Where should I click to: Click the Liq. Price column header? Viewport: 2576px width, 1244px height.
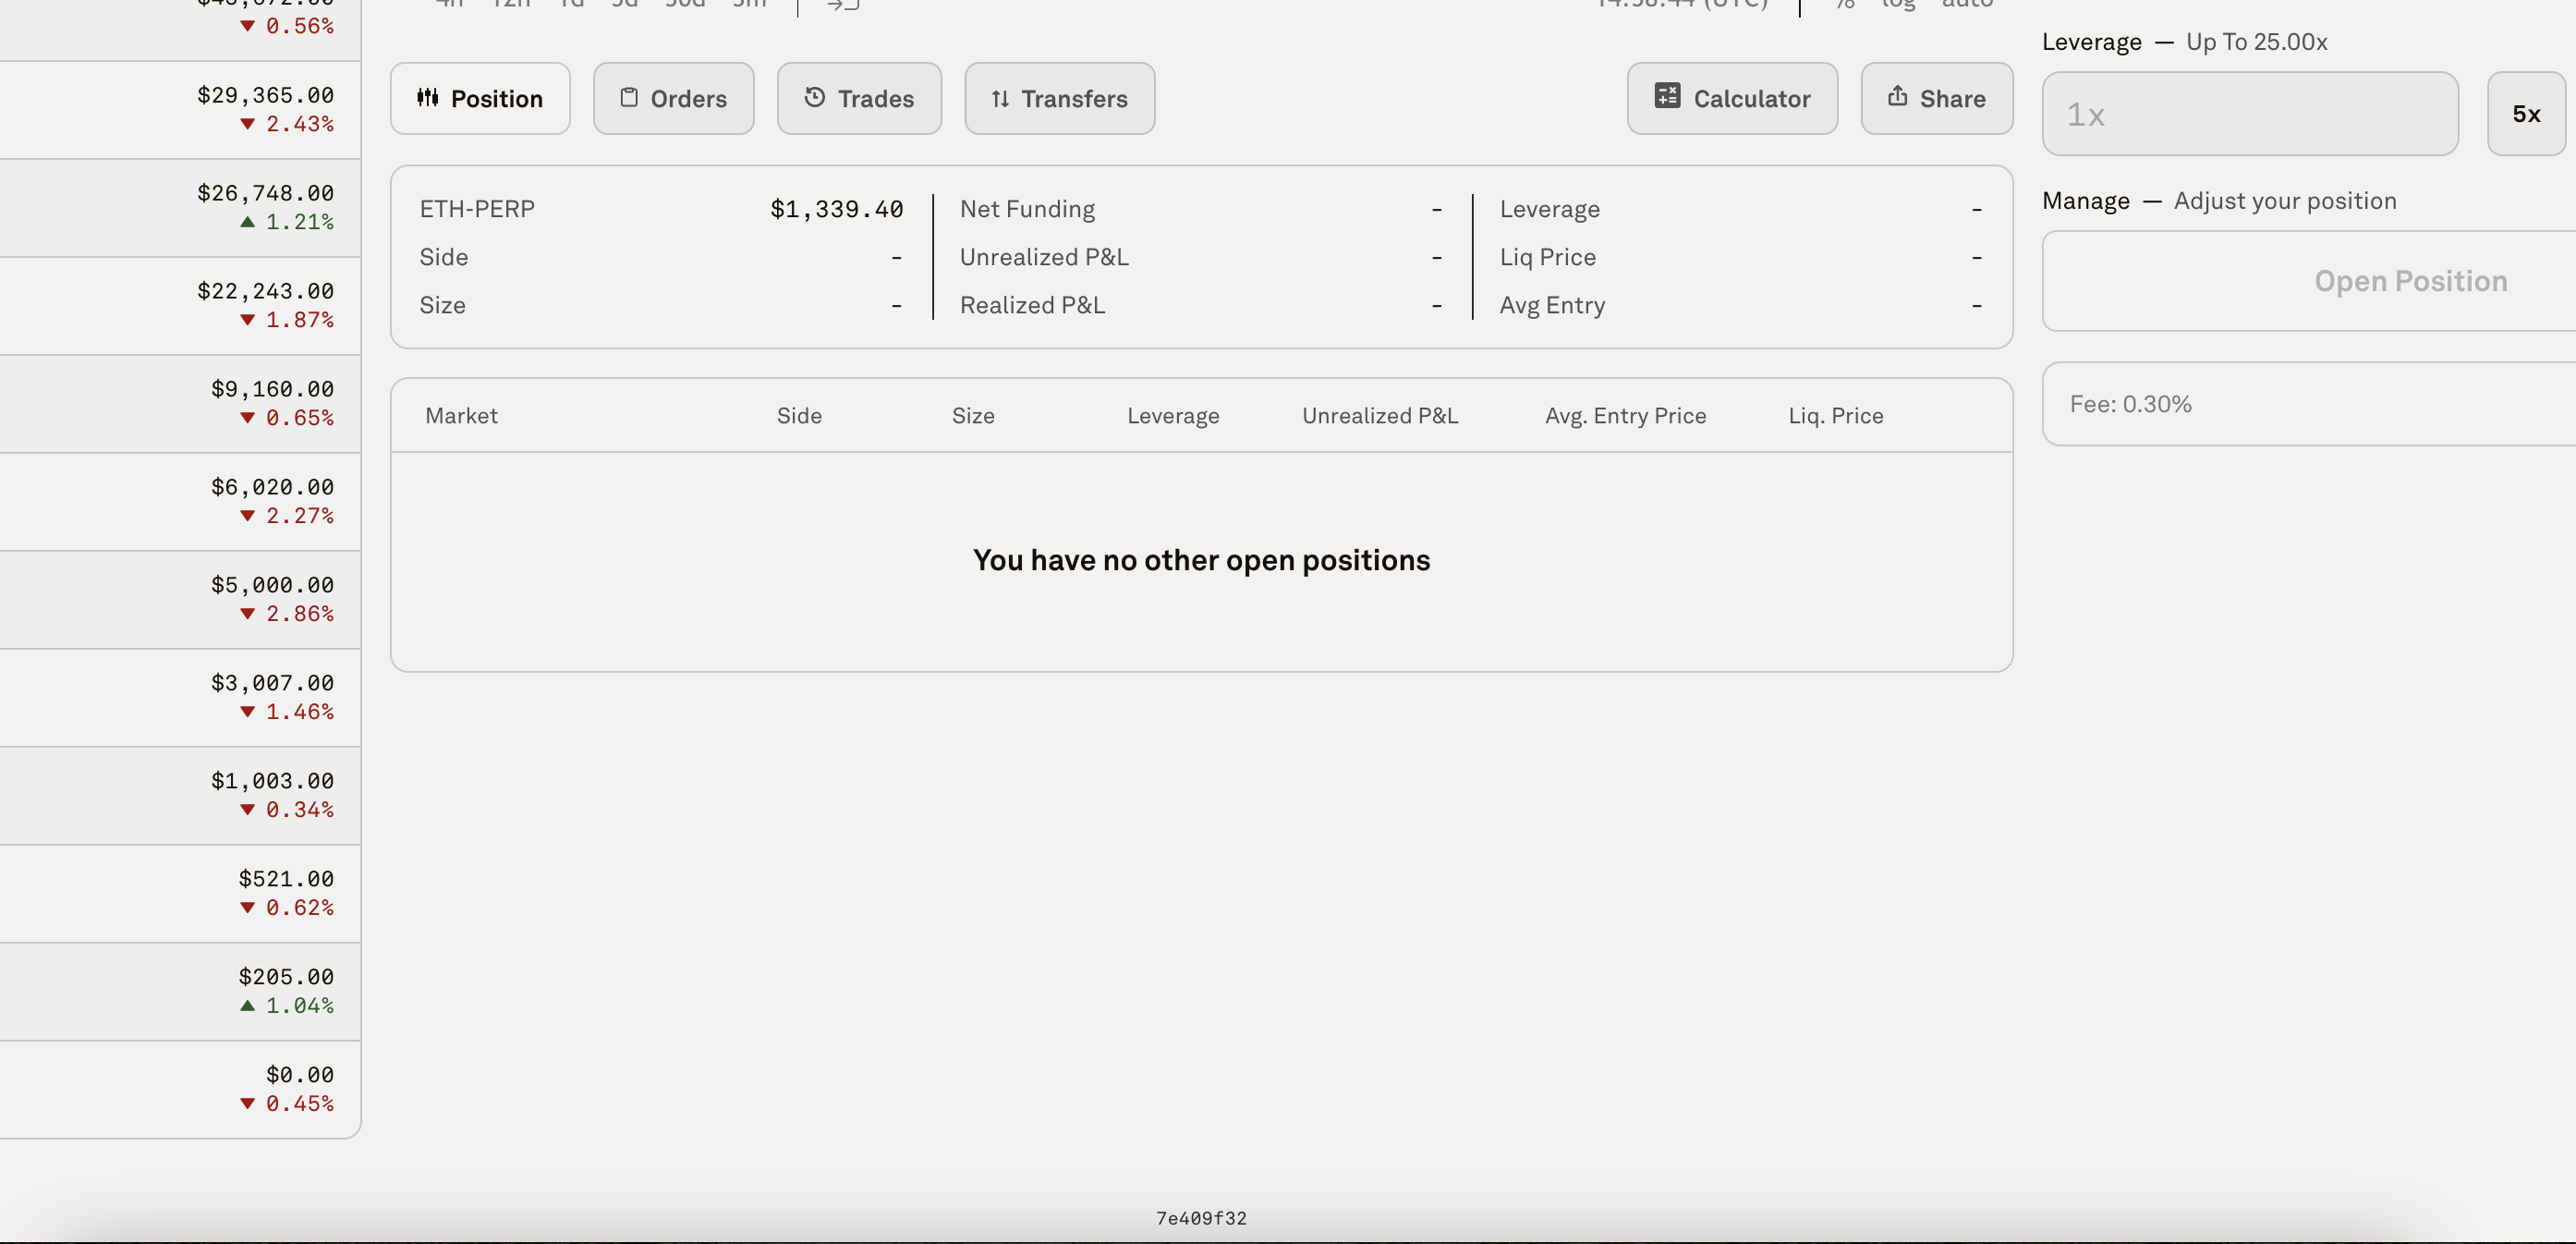[1835, 416]
